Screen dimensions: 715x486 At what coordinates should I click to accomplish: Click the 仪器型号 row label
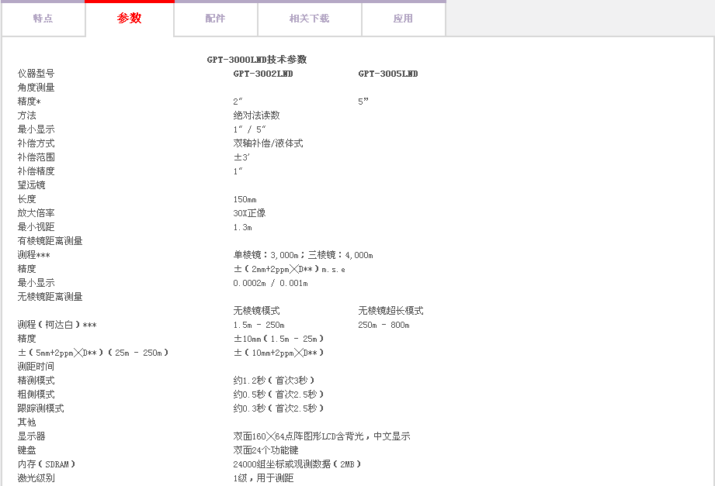click(36, 74)
